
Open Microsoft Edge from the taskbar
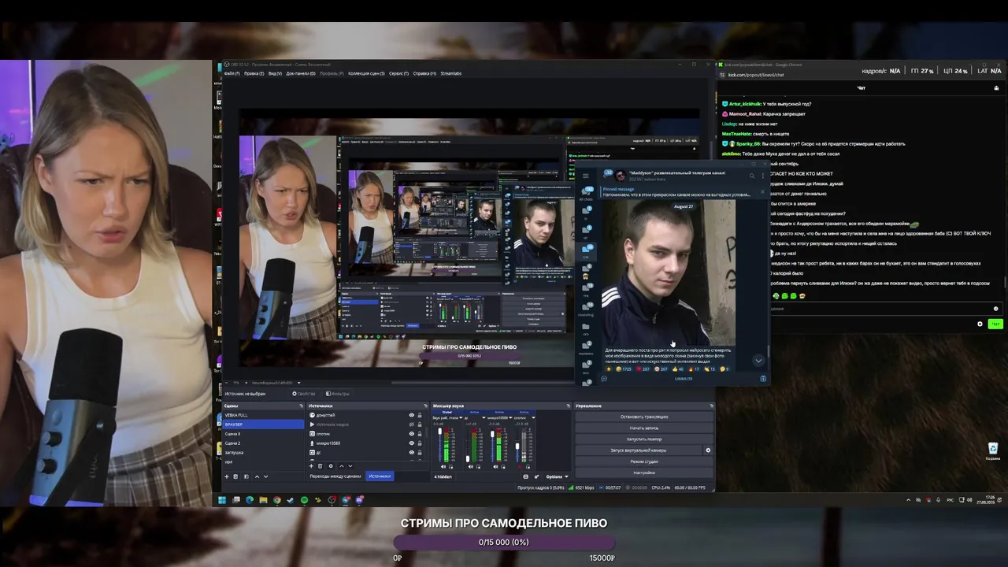tap(250, 500)
